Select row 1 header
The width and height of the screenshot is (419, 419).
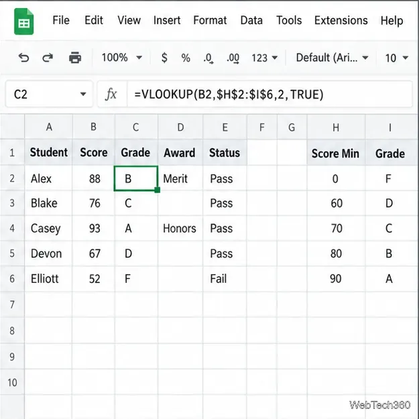[x=12, y=152]
